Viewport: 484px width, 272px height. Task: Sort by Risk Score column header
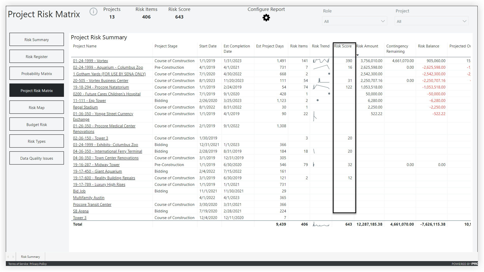pyautogui.click(x=343, y=46)
